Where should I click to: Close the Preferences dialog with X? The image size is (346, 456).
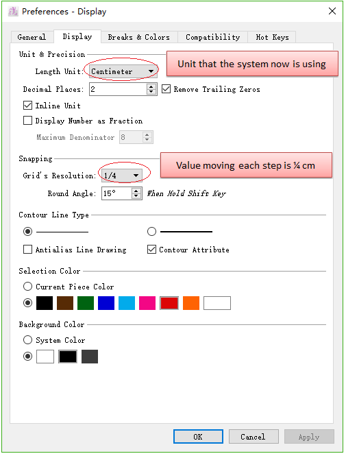click(332, 12)
